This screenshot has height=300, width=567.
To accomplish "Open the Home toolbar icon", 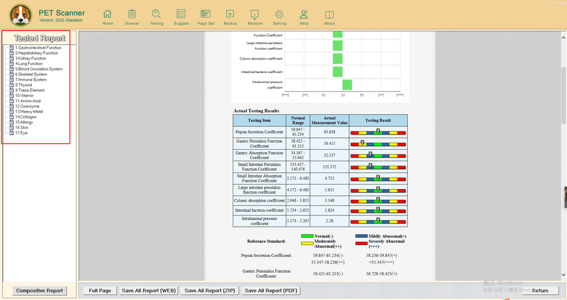I will 107,16.
